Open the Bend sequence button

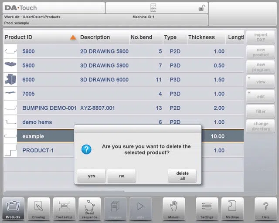coord(89,209)
